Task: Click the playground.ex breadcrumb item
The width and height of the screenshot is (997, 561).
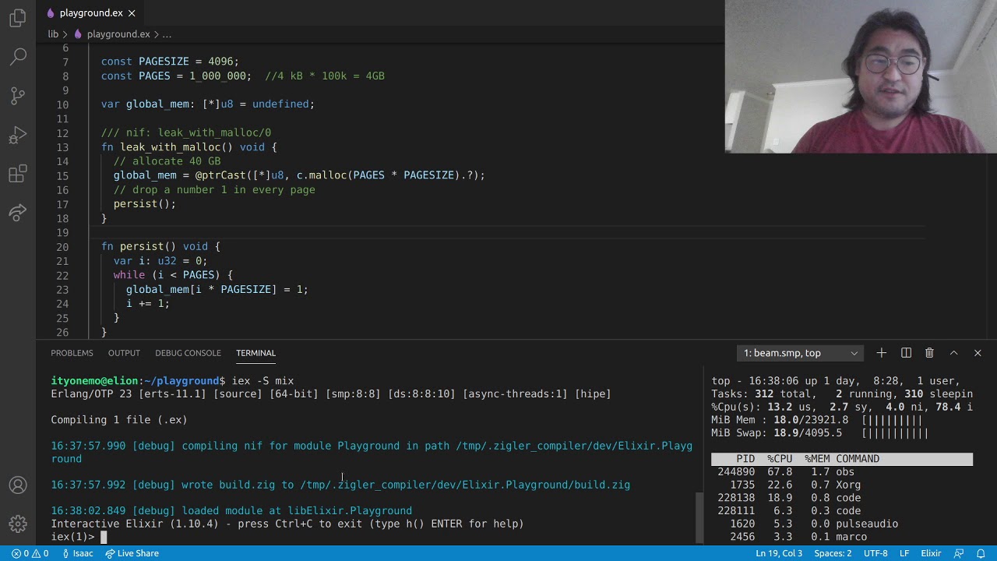Action: (x=118, y=34)
